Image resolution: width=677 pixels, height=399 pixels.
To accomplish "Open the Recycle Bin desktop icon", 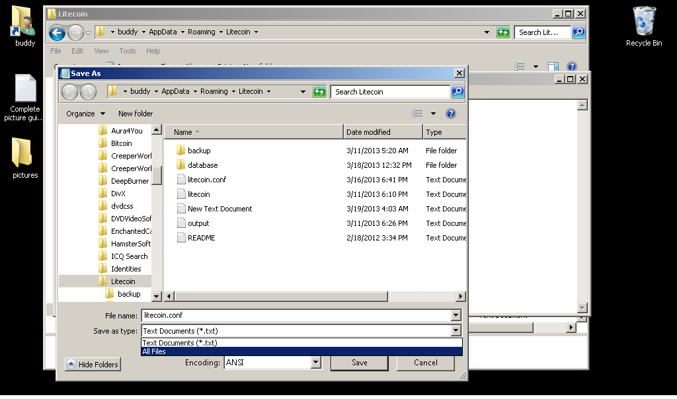I will (644, 20).
